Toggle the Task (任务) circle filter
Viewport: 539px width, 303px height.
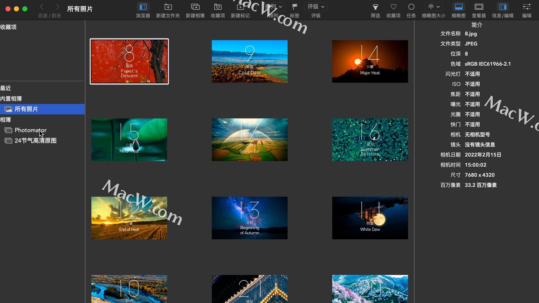[411, 7]
